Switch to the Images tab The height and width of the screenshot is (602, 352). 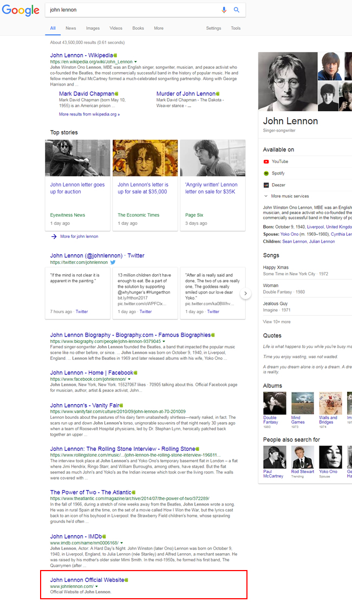click(x=93, y=28)
